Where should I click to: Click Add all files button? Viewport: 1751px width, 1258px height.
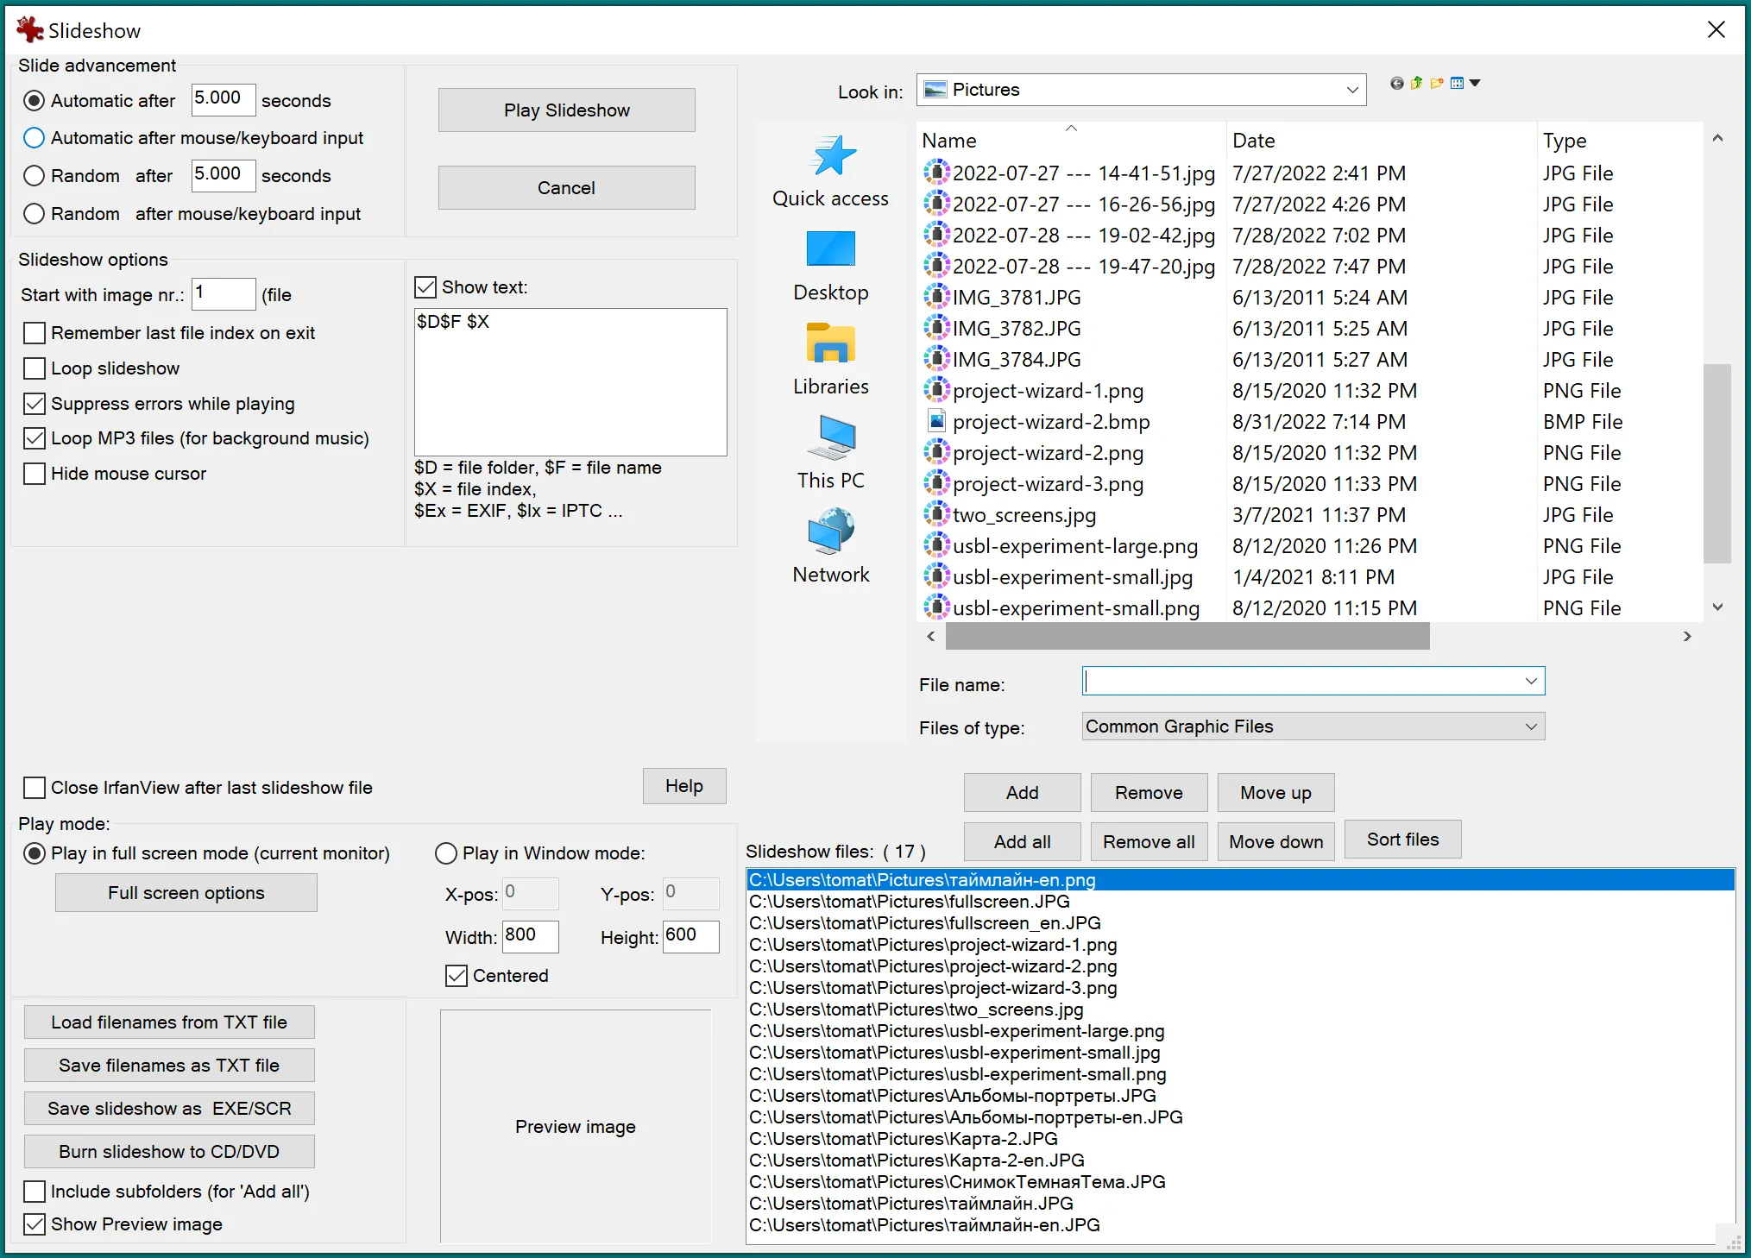(x=1023, y=840)
